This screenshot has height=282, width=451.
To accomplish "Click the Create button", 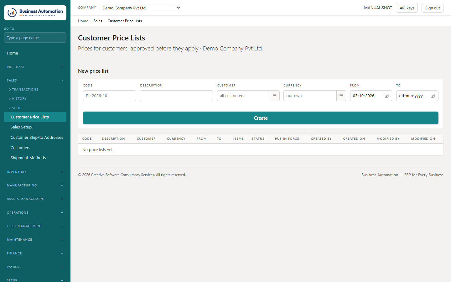I will [261, 118].
